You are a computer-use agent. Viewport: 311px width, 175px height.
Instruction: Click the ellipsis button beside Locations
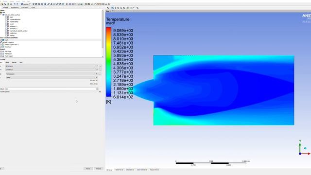pos(101,70)
